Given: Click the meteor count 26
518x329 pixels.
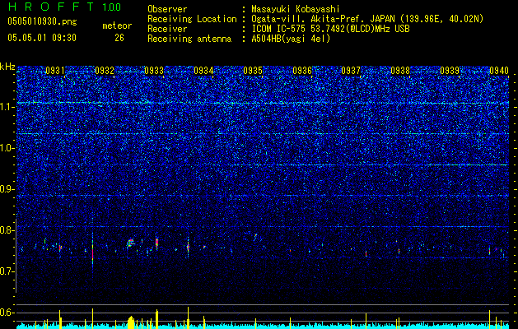Looking at the screenshot, I should (x=119, y=38).
